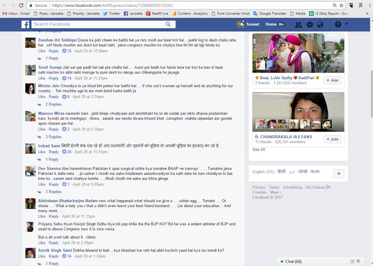The image size is (373, 266).
Task: Open the account dropdown arrow in header
Action: tap(347, 25)
